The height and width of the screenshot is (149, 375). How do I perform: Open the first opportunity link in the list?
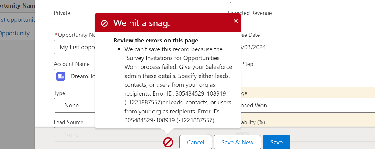coord(17,20)
